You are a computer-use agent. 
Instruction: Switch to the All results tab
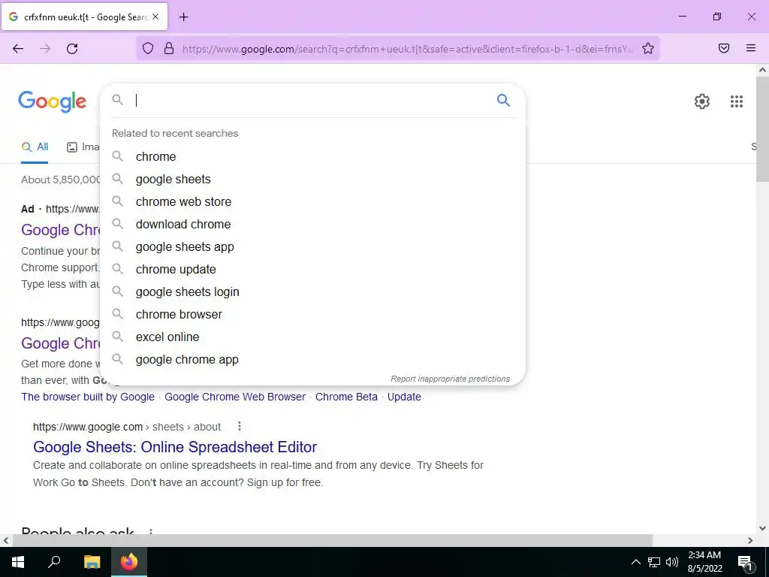(35, 147)
